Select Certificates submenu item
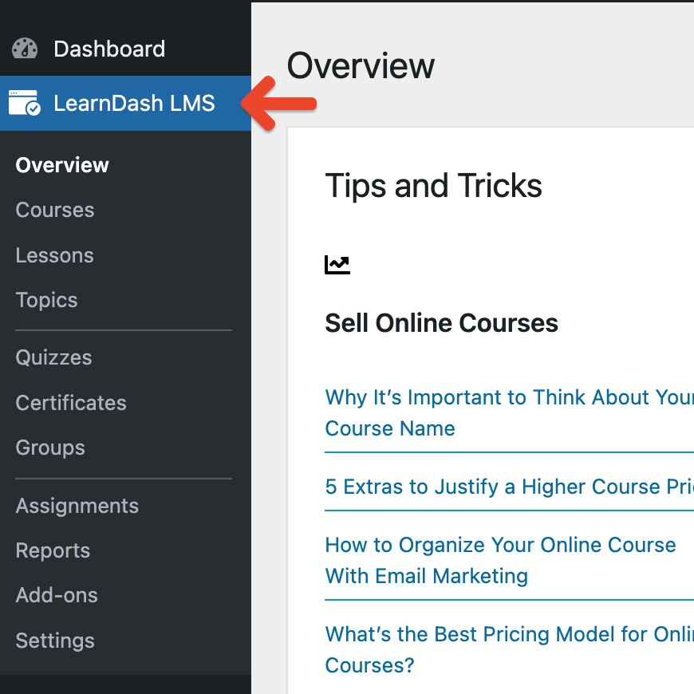This screenshot has height=694, width=694. click(x=71, y=403)
